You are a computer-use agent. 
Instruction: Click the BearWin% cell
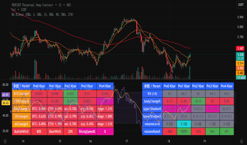click(55, 132)
